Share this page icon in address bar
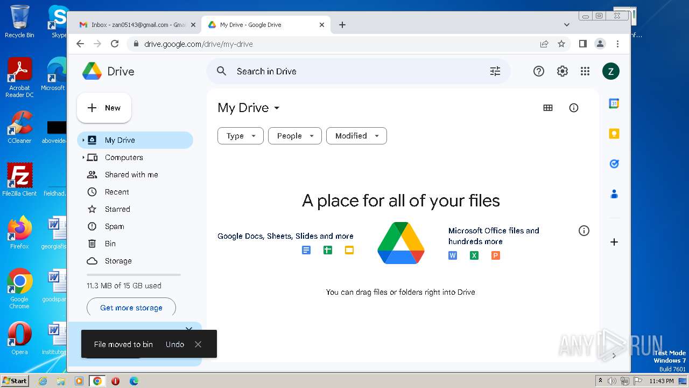The width and height of the screenshot is (689, 388). pyautogui.click(x=544, y=44)
